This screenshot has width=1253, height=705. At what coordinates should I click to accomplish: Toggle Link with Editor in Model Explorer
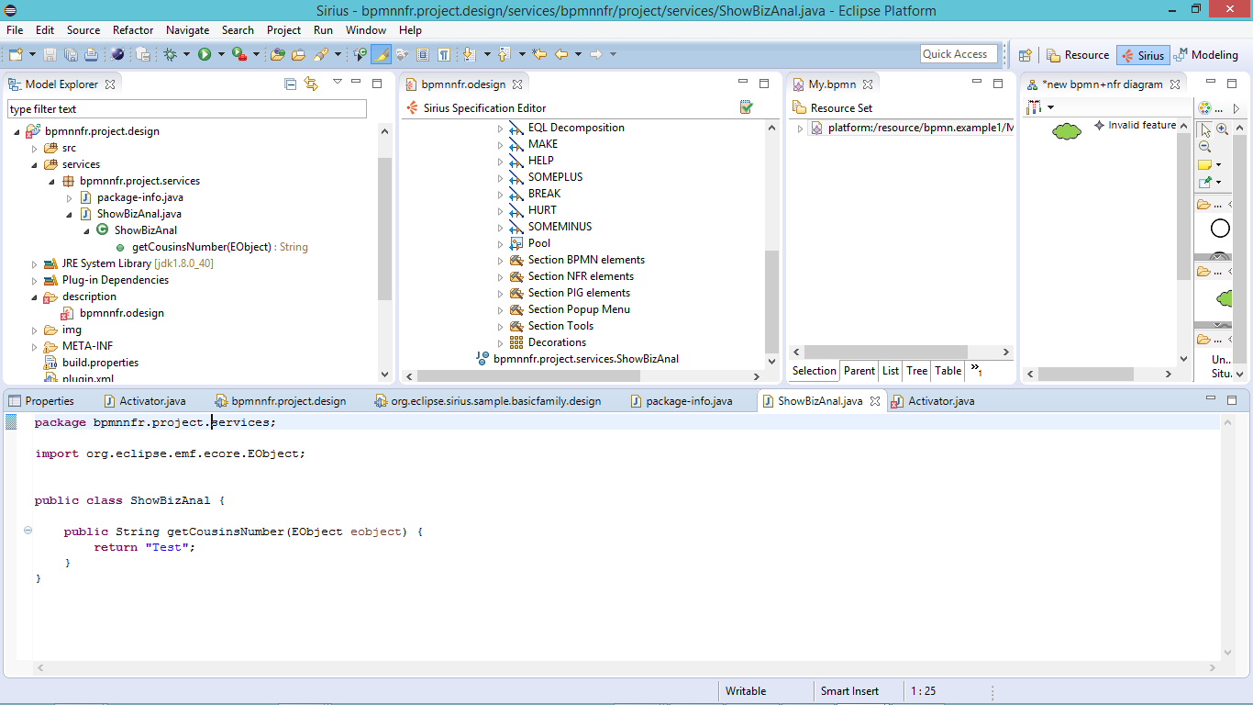click(311, 84)
